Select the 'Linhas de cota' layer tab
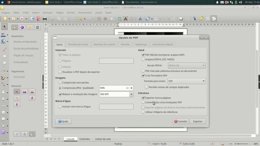This screenshot has width=260, height=146. click(x=103, y=139)
